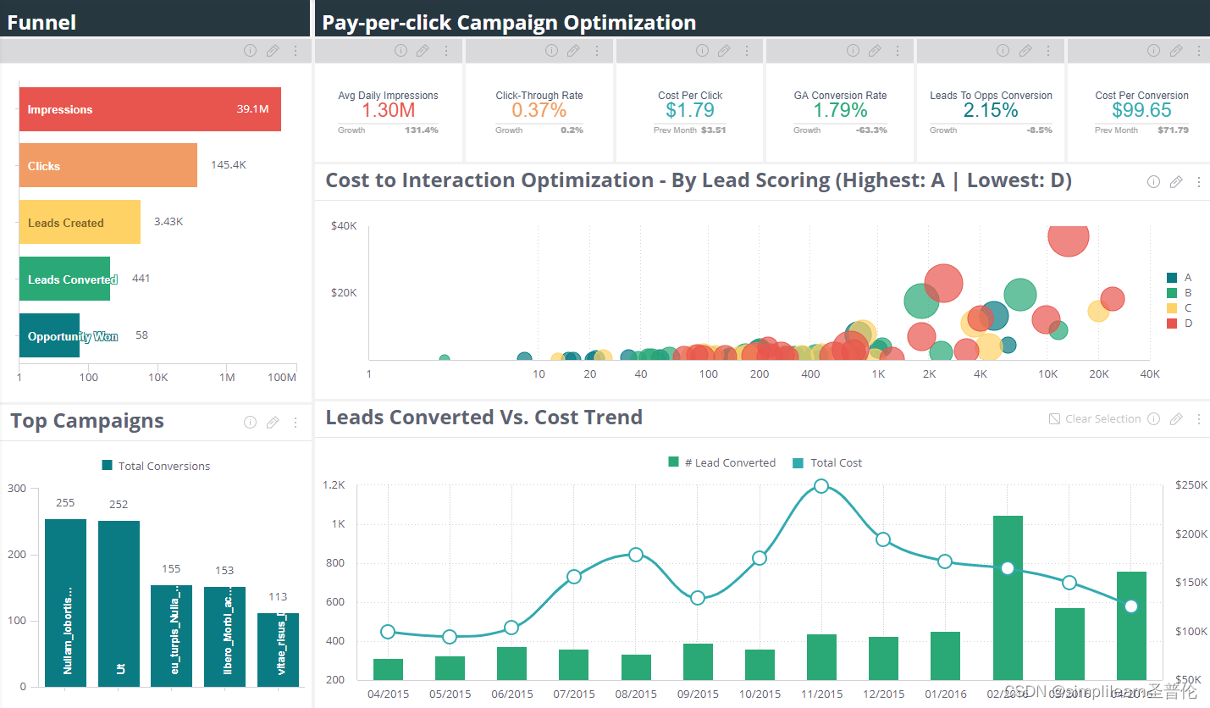Screen dimensions: 1210x708
Task: Click info icon on Top Campaigns widget
Action: coord(250,422)
